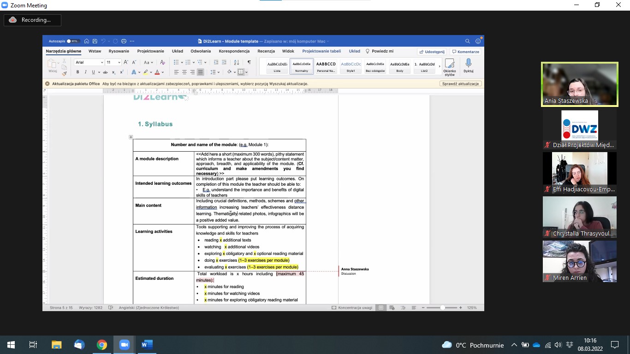Click the Format Painter brush icon

click(x=65, y=73)
